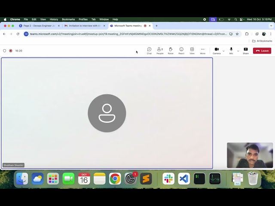The width and height of the screenshot is (275, 206).
Task: Click the site info icon in address bar
Action: [26, 34]
